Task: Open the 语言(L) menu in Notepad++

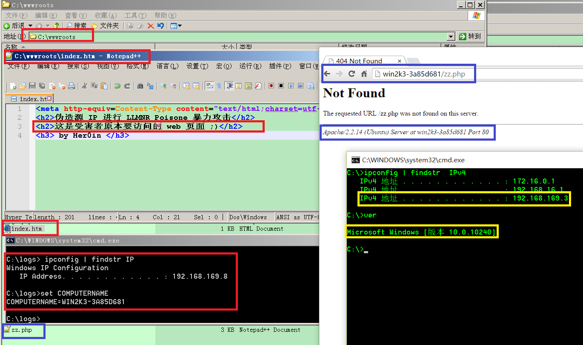Action: click(168, 66)
